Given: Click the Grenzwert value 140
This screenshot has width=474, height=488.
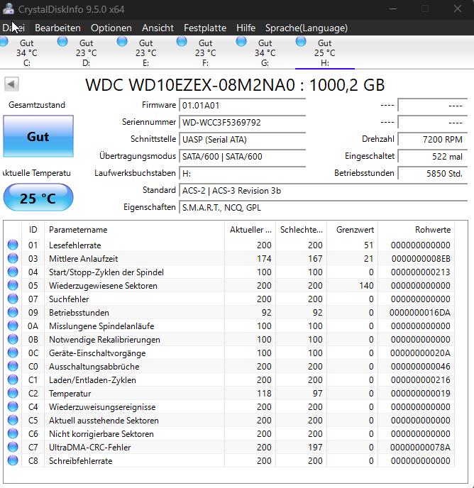Looking at the screenshot, I should pyautogui.click(x=366, y=285).
